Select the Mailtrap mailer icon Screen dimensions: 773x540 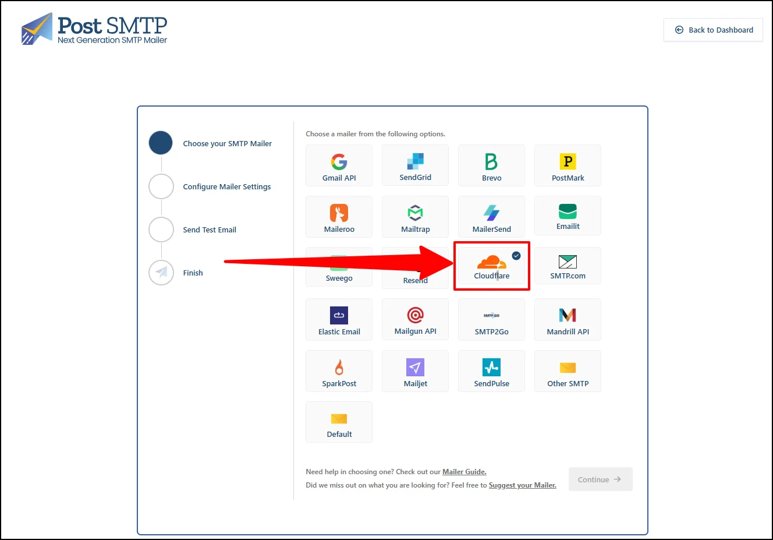point(415,213)
